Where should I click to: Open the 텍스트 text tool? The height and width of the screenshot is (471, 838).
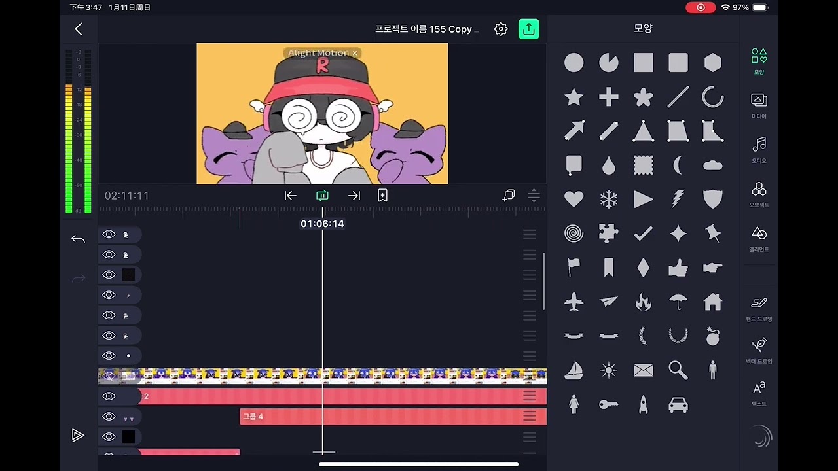coord(759,394)
